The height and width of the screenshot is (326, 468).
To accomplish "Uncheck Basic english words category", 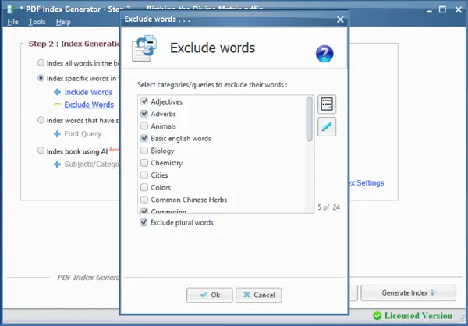I will (x=144, y=139).
